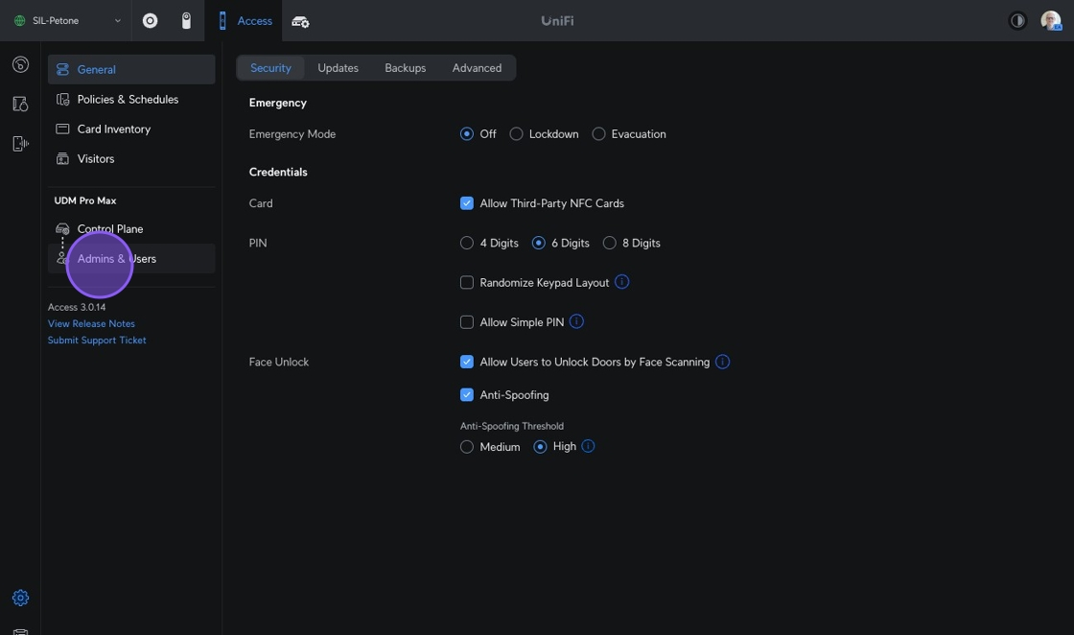The width and height of the screenshot is (1074, 635).
Task: Choose 8 Digits PIN length
Action: click(609, 244)
